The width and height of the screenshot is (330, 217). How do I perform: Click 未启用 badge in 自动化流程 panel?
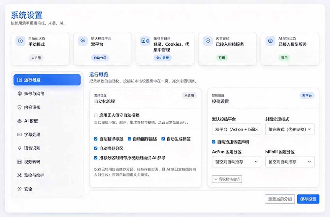(189, 95)
